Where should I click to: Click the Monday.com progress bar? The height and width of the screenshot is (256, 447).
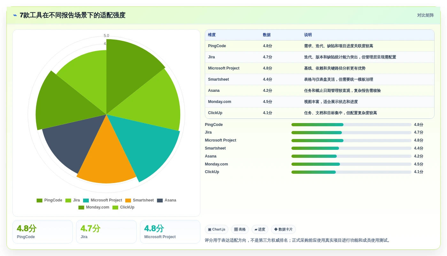click(351, 164)
